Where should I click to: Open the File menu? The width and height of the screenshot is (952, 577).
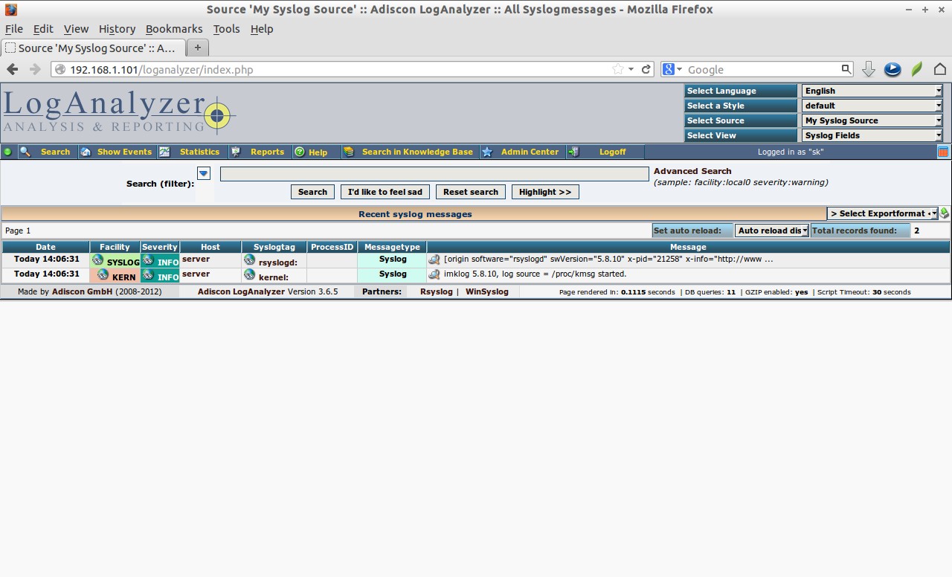(14, 29)
